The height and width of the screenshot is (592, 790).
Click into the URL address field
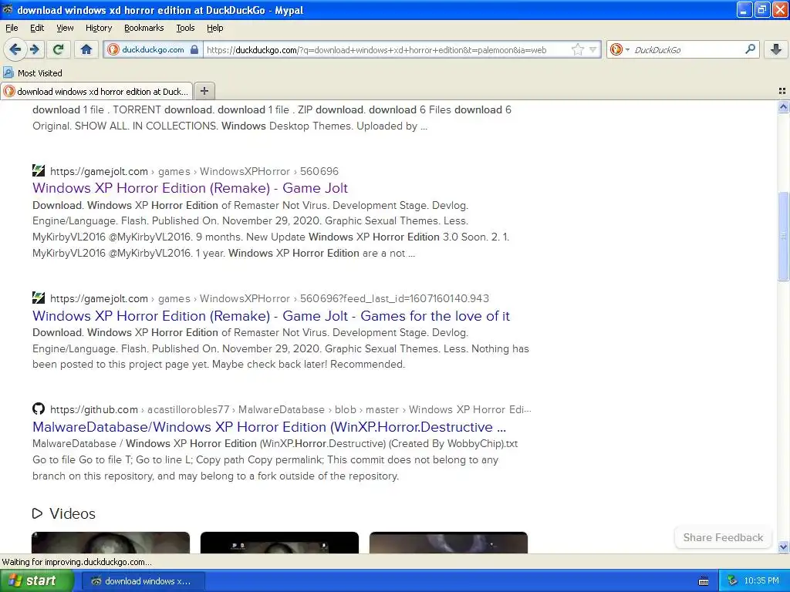coord(386,50)
